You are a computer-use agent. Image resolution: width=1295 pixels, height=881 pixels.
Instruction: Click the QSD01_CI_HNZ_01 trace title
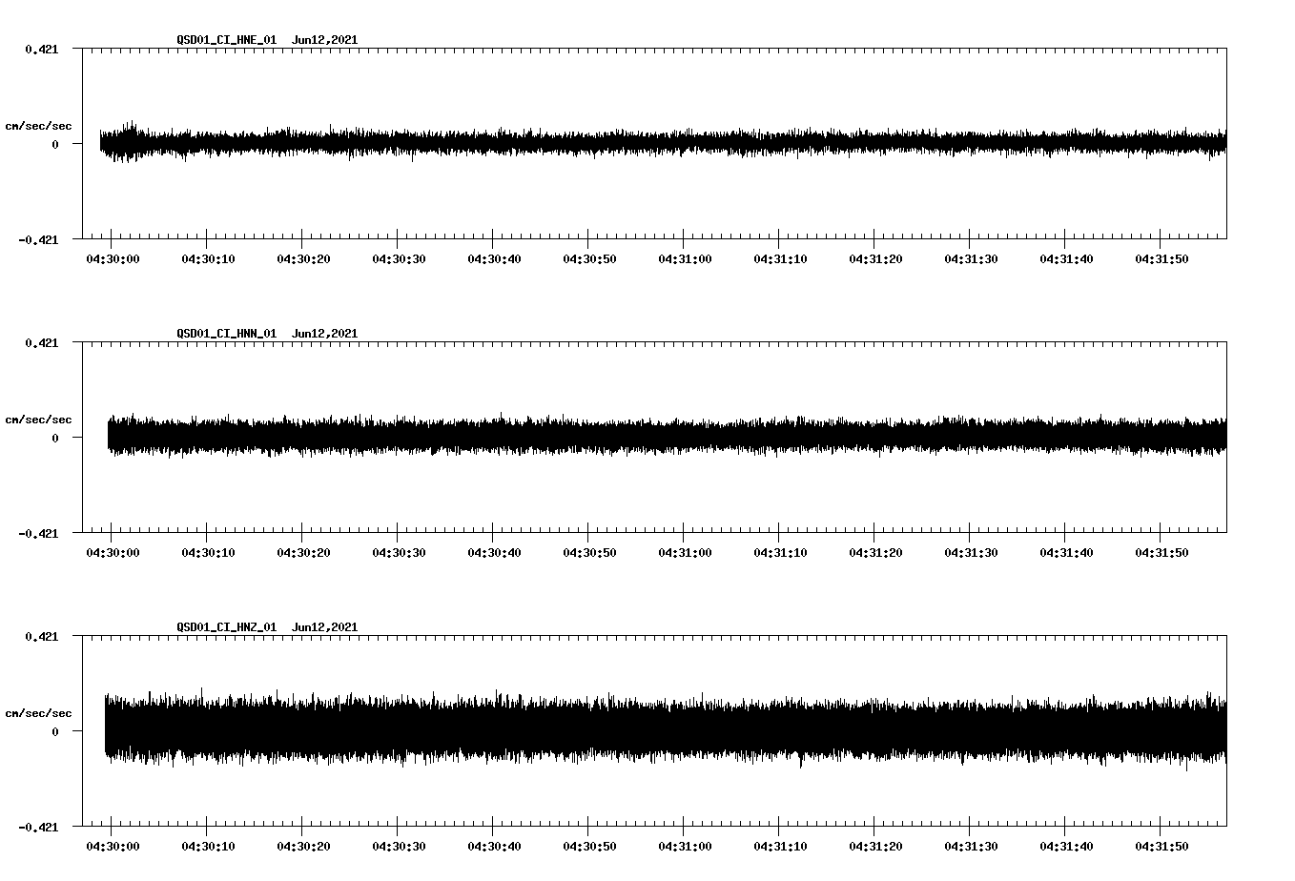[x=226, y=627]
